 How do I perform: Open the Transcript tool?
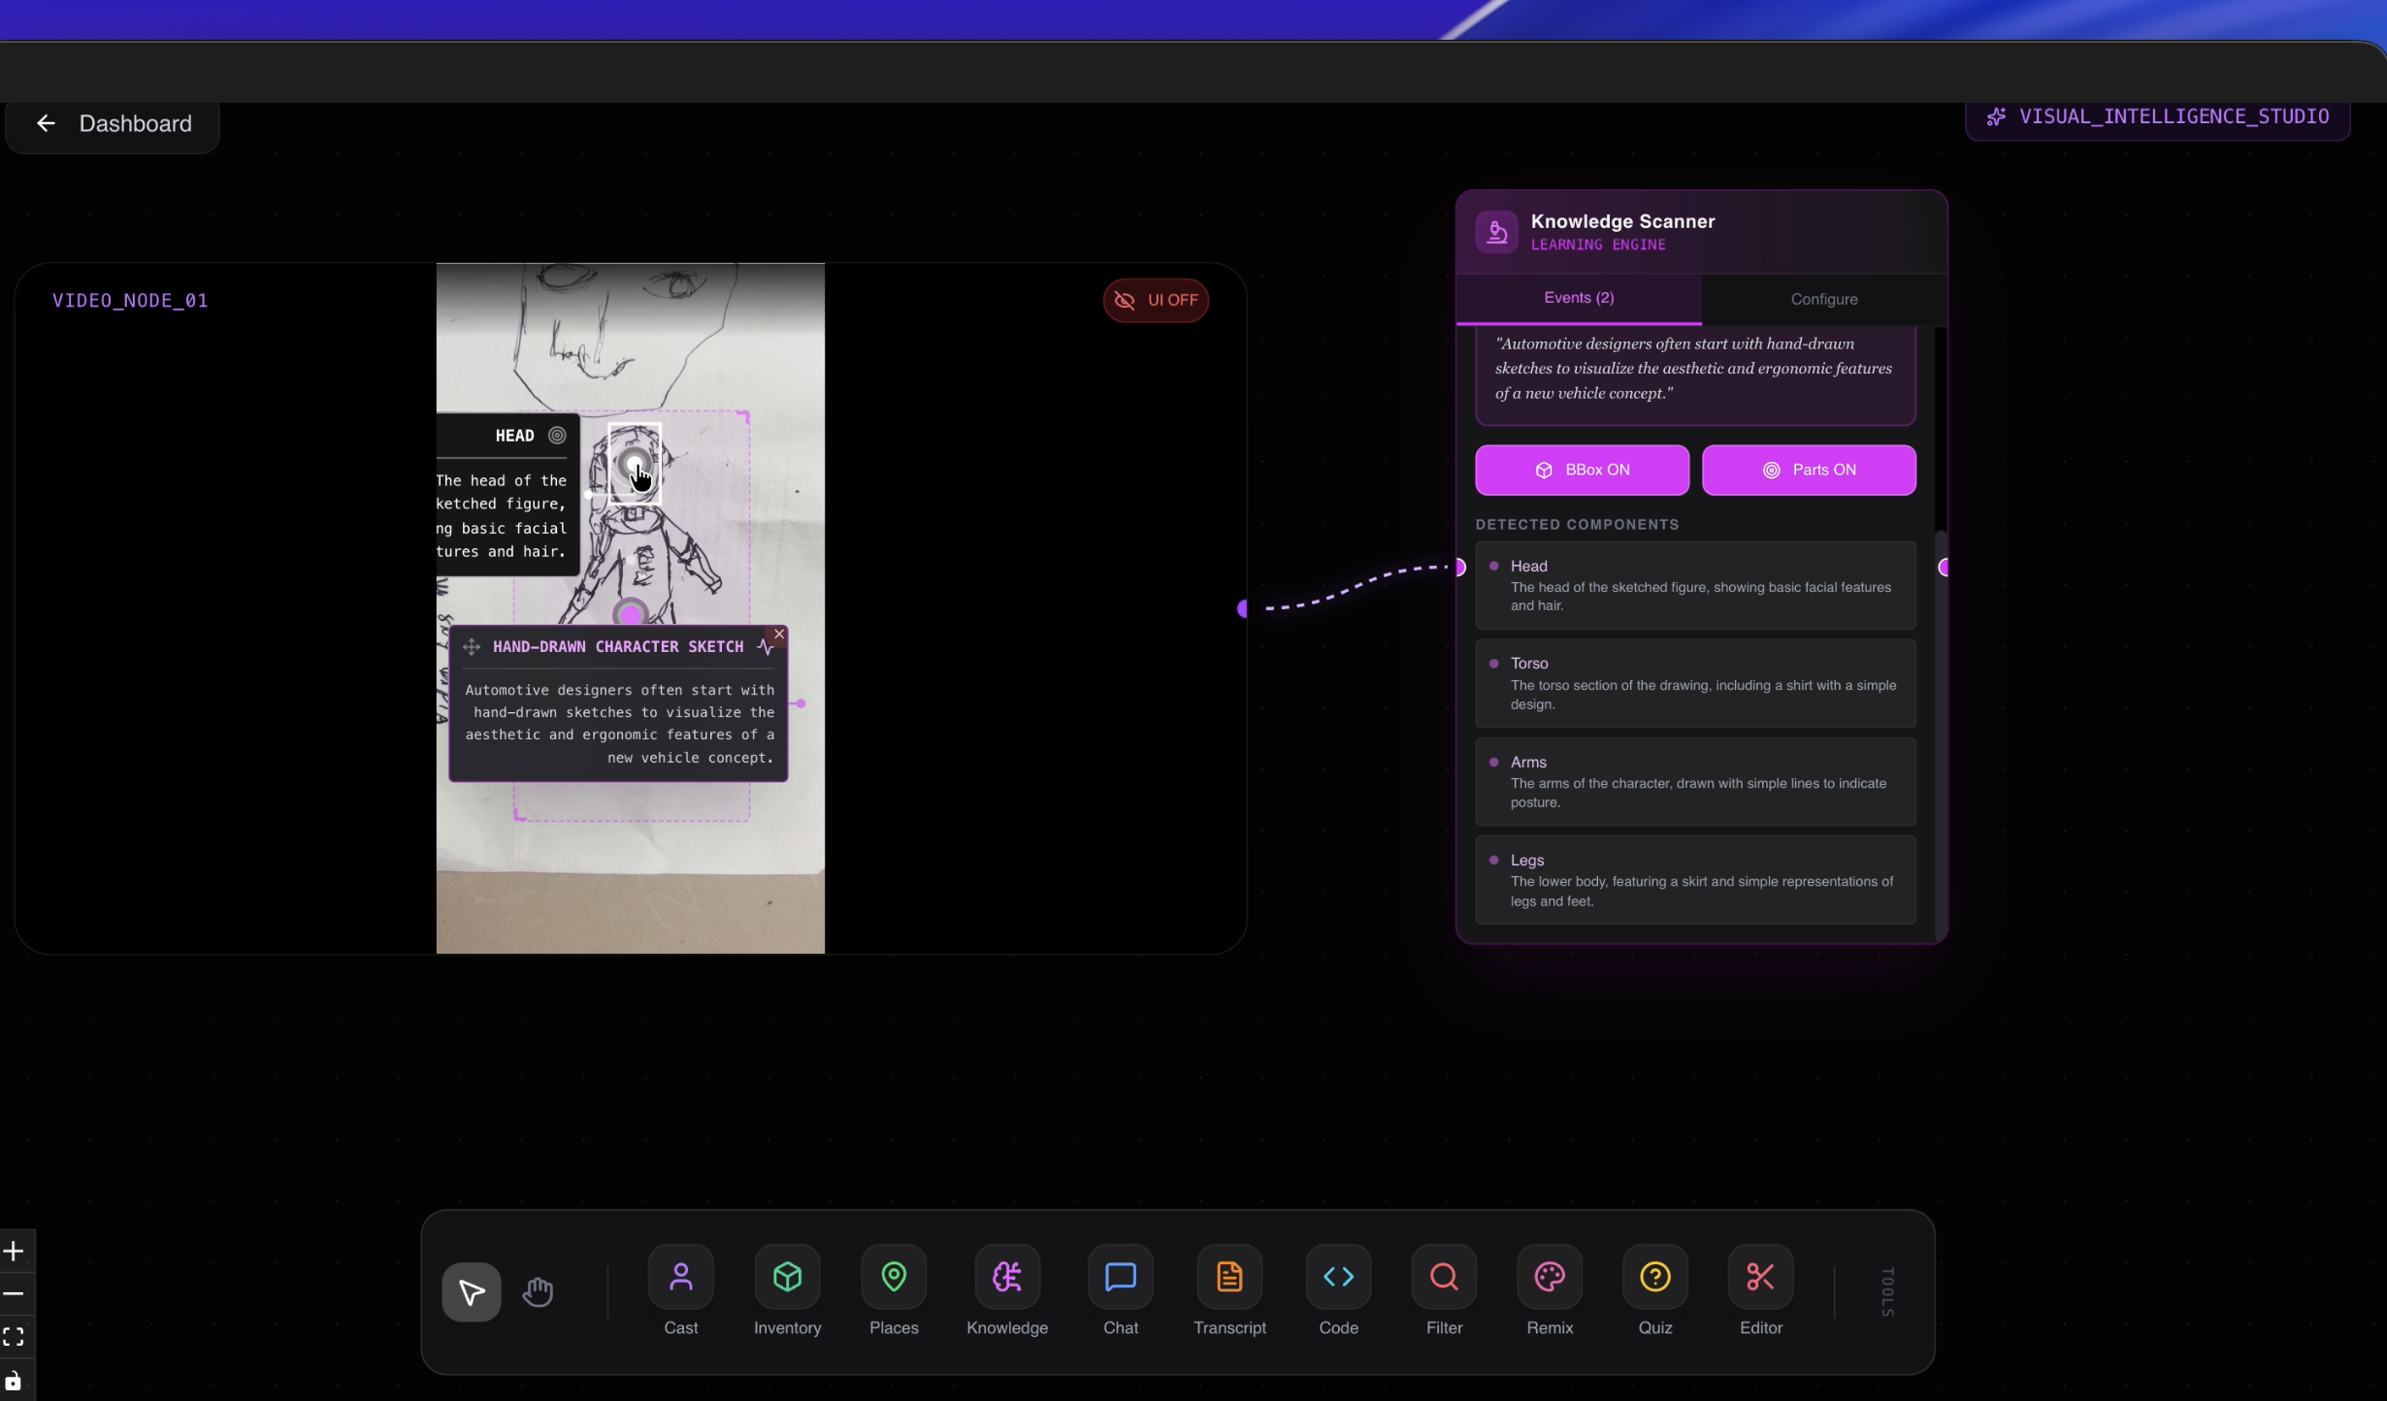tap(1228, 1278)
